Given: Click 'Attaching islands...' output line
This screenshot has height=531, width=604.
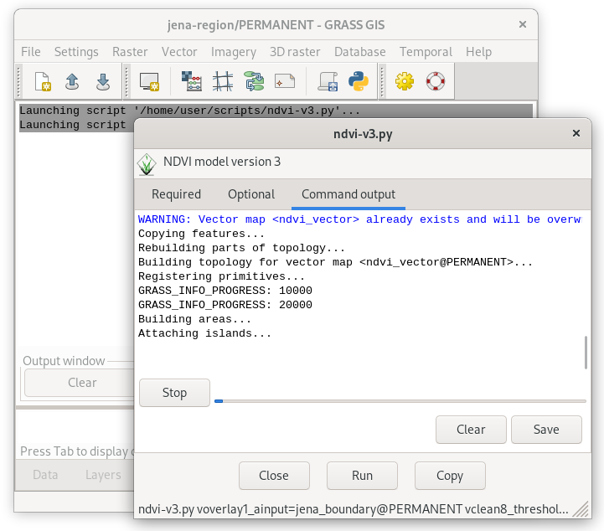Looking at the screenshot, I should 205,333.
